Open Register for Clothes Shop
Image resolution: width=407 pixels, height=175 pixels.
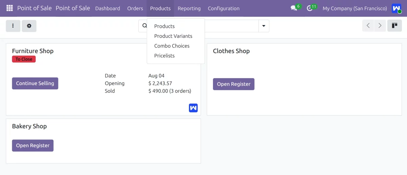click(x=234, y=84)
